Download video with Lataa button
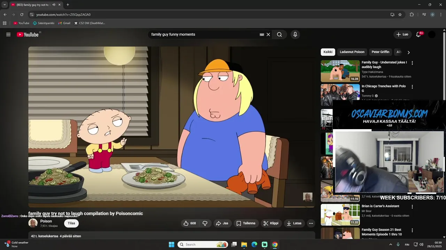Viewport: 446px width, 250px height. click(294, 223)
